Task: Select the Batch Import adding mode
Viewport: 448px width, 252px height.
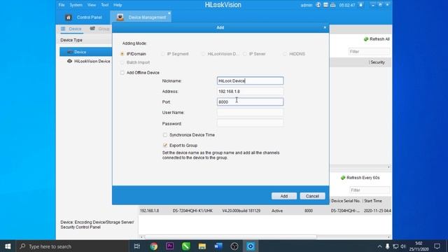Action: pos(122,62)
